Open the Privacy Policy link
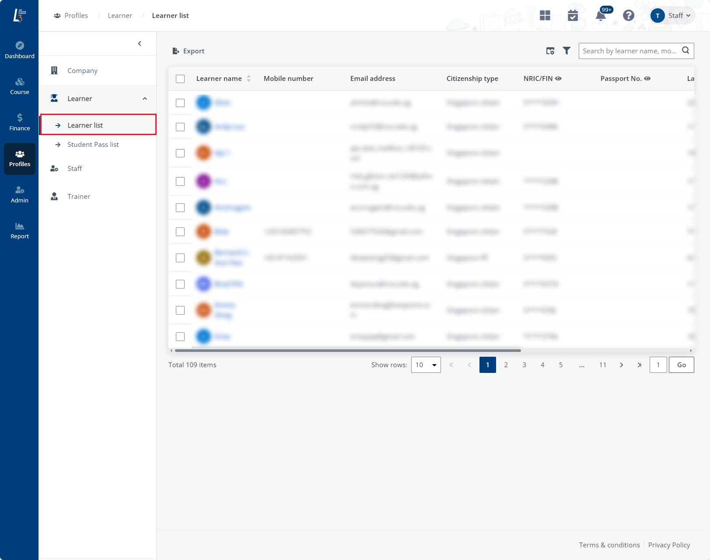The width and height of the screenshot is (710, 560). point(669,545)
